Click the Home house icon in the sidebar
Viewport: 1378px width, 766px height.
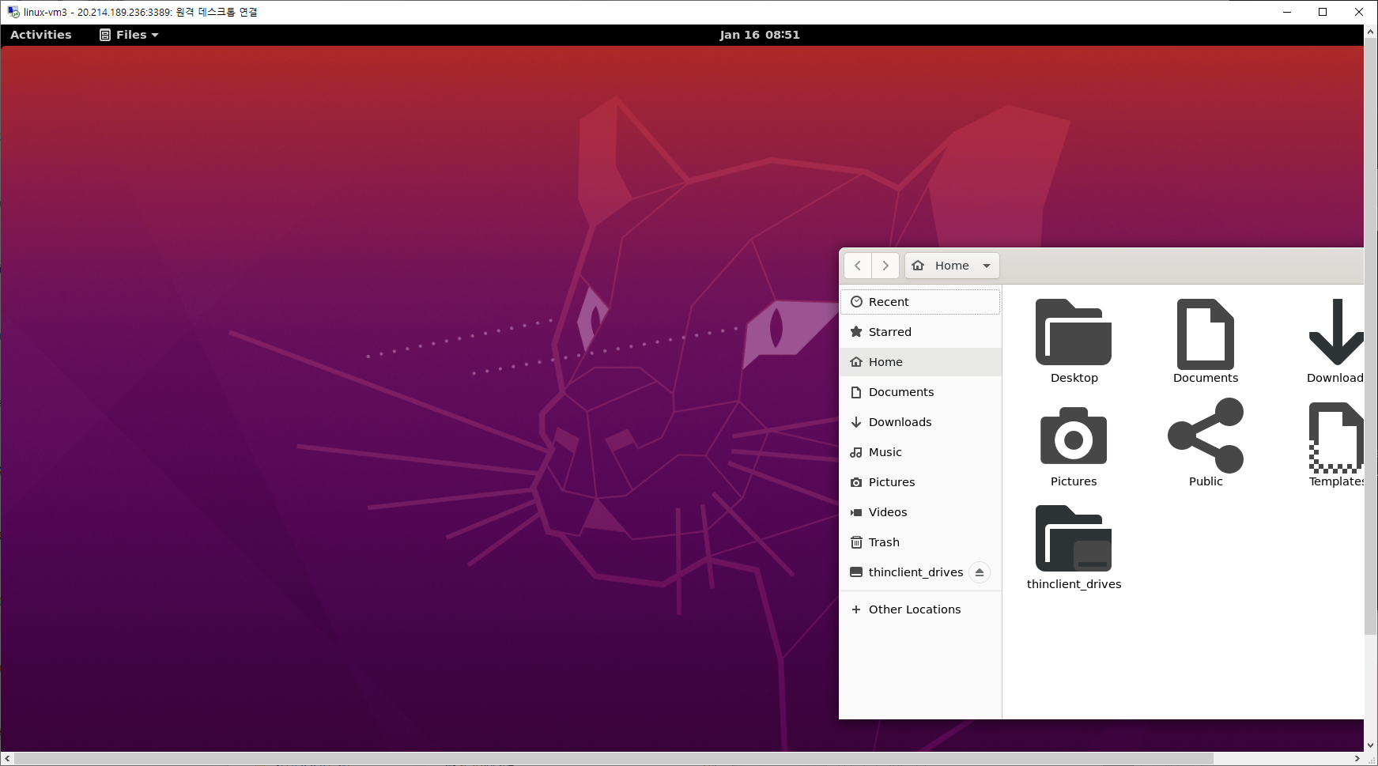tap(856, 362)
